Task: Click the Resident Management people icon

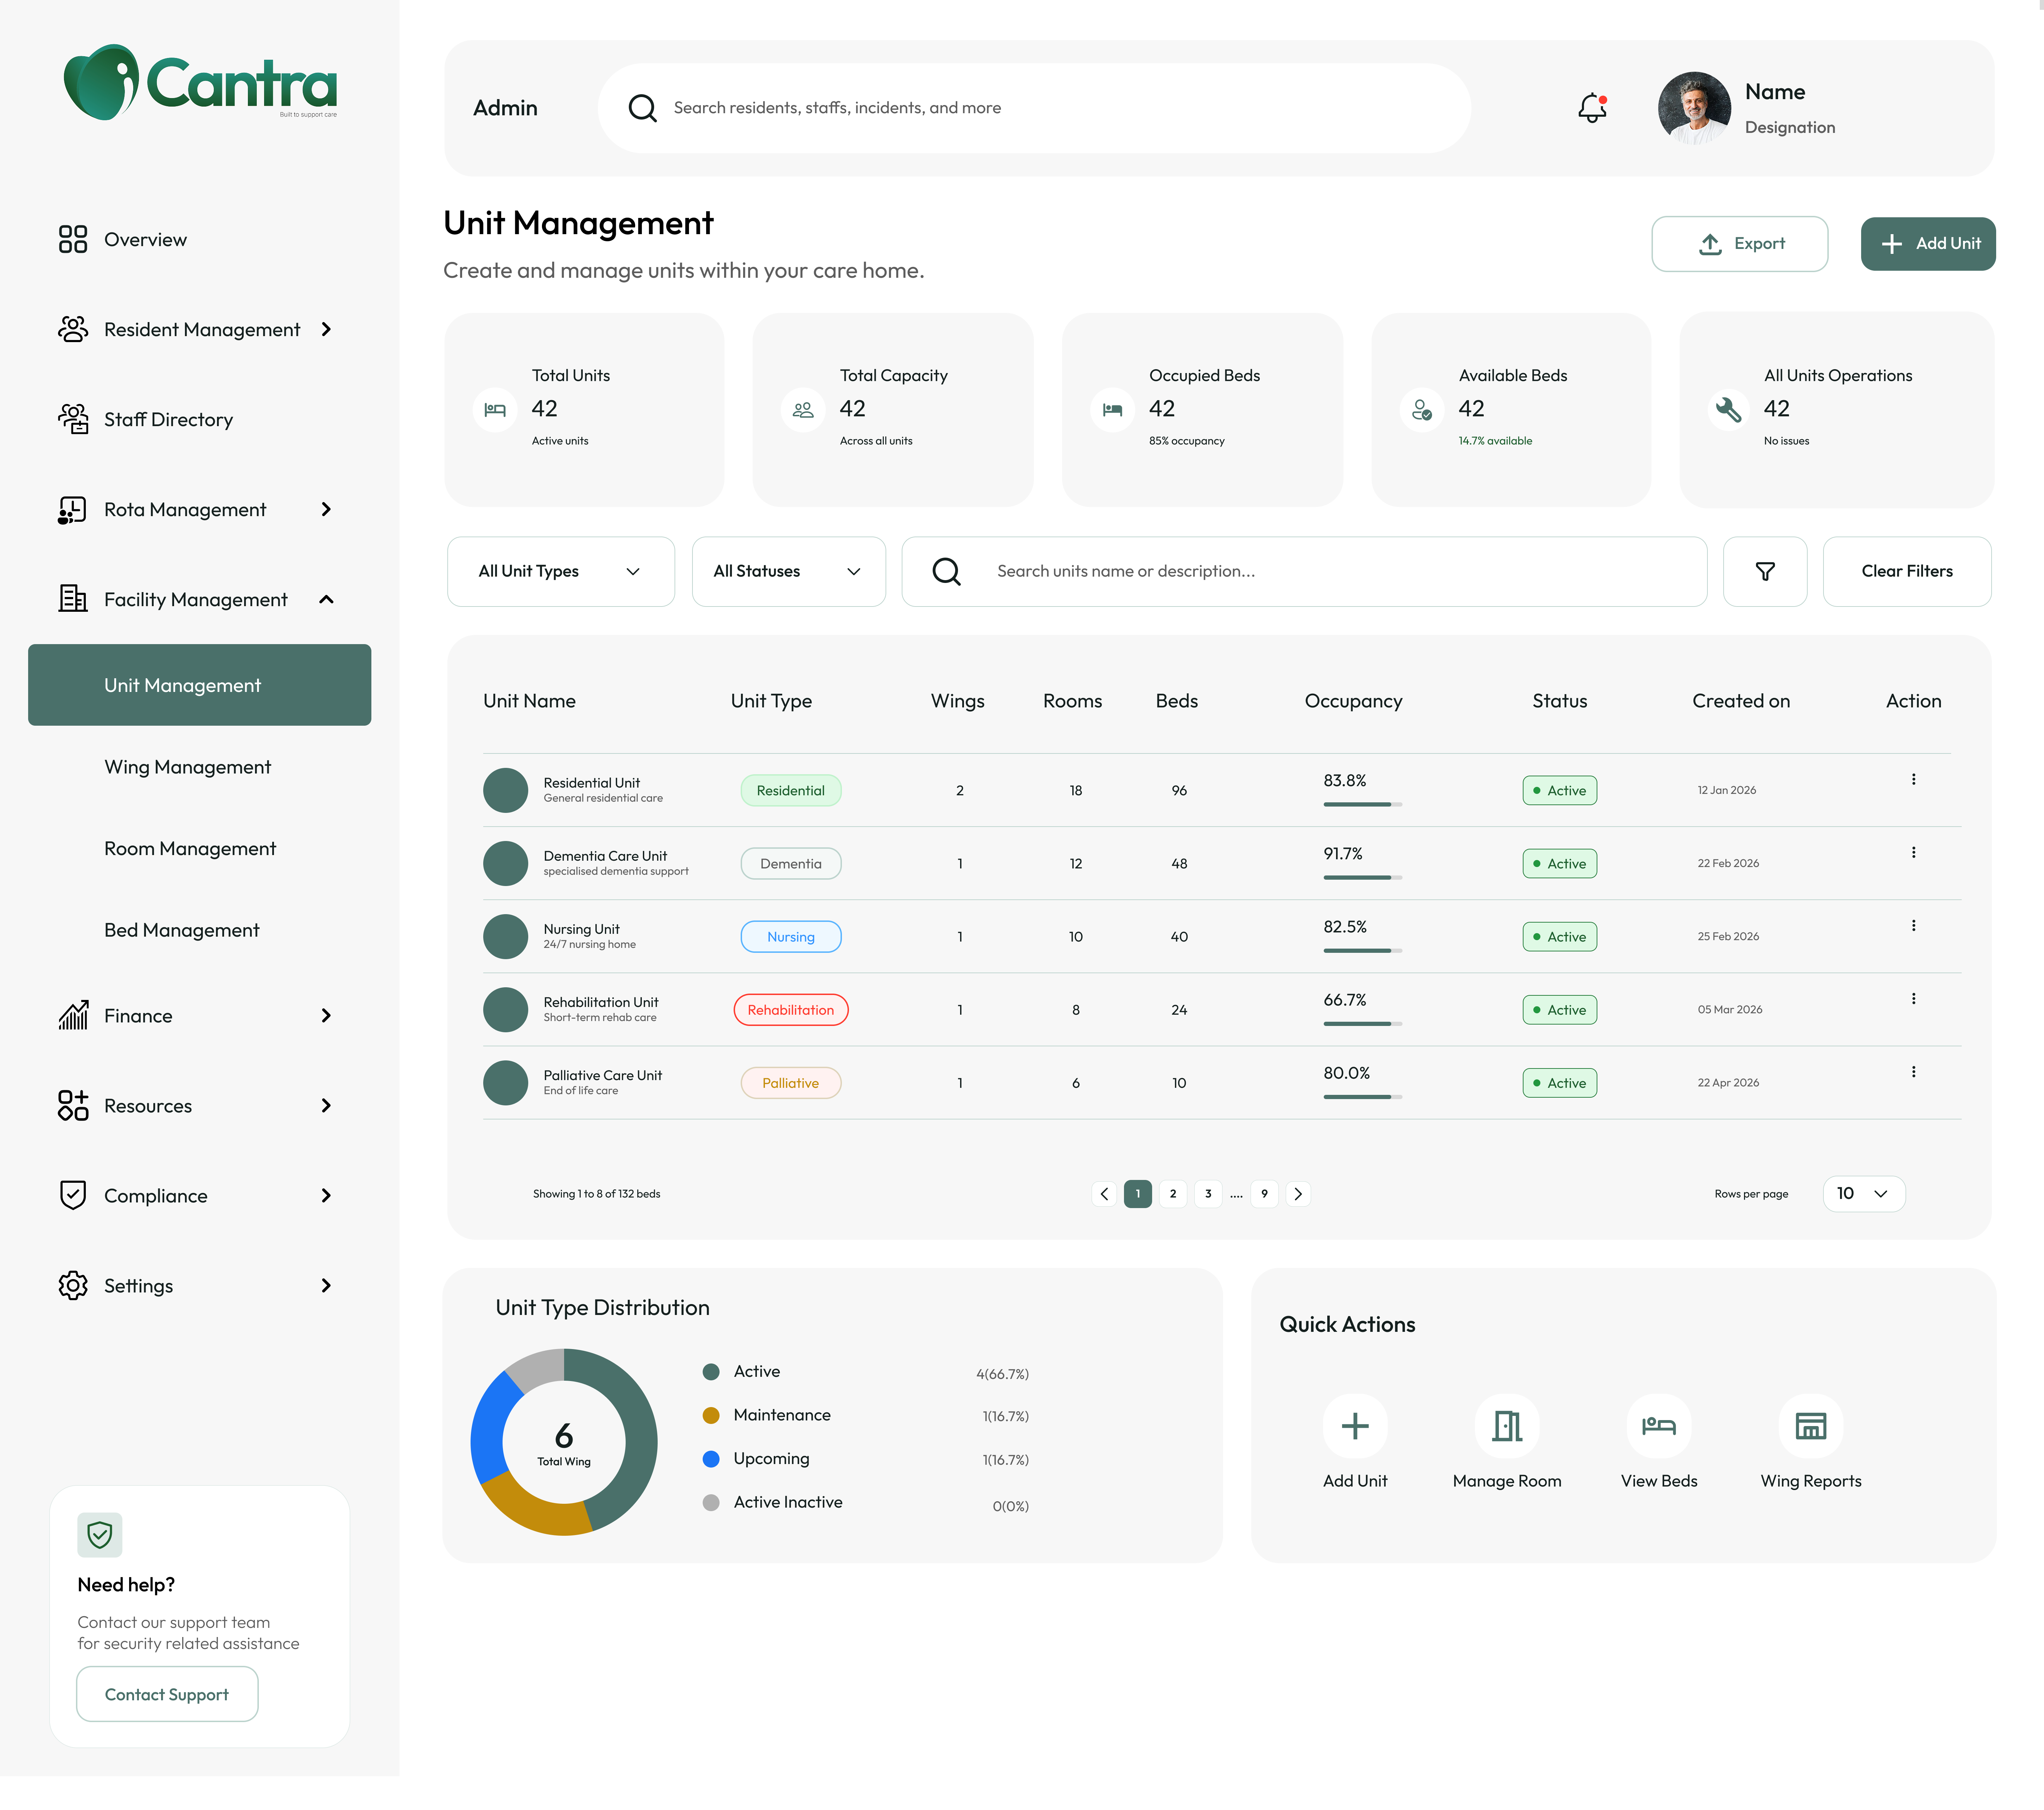Action: [x=73, y=329]
